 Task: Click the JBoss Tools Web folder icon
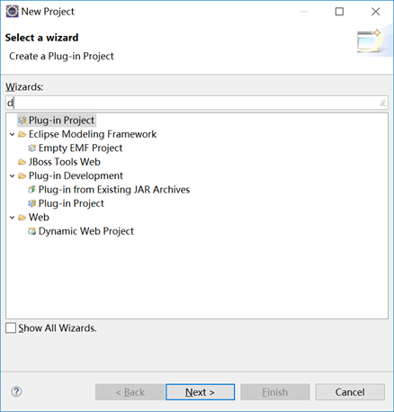[x=22, y=162]
